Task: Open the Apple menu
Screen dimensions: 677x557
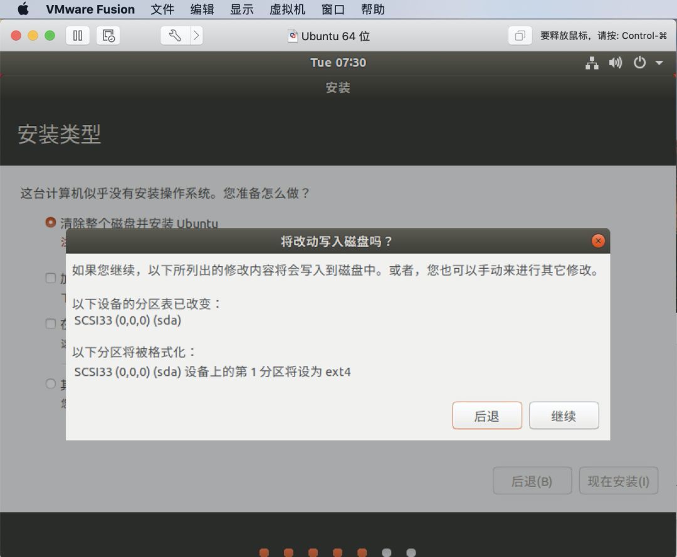Action: pyautogui.click(x=23, y=9)
